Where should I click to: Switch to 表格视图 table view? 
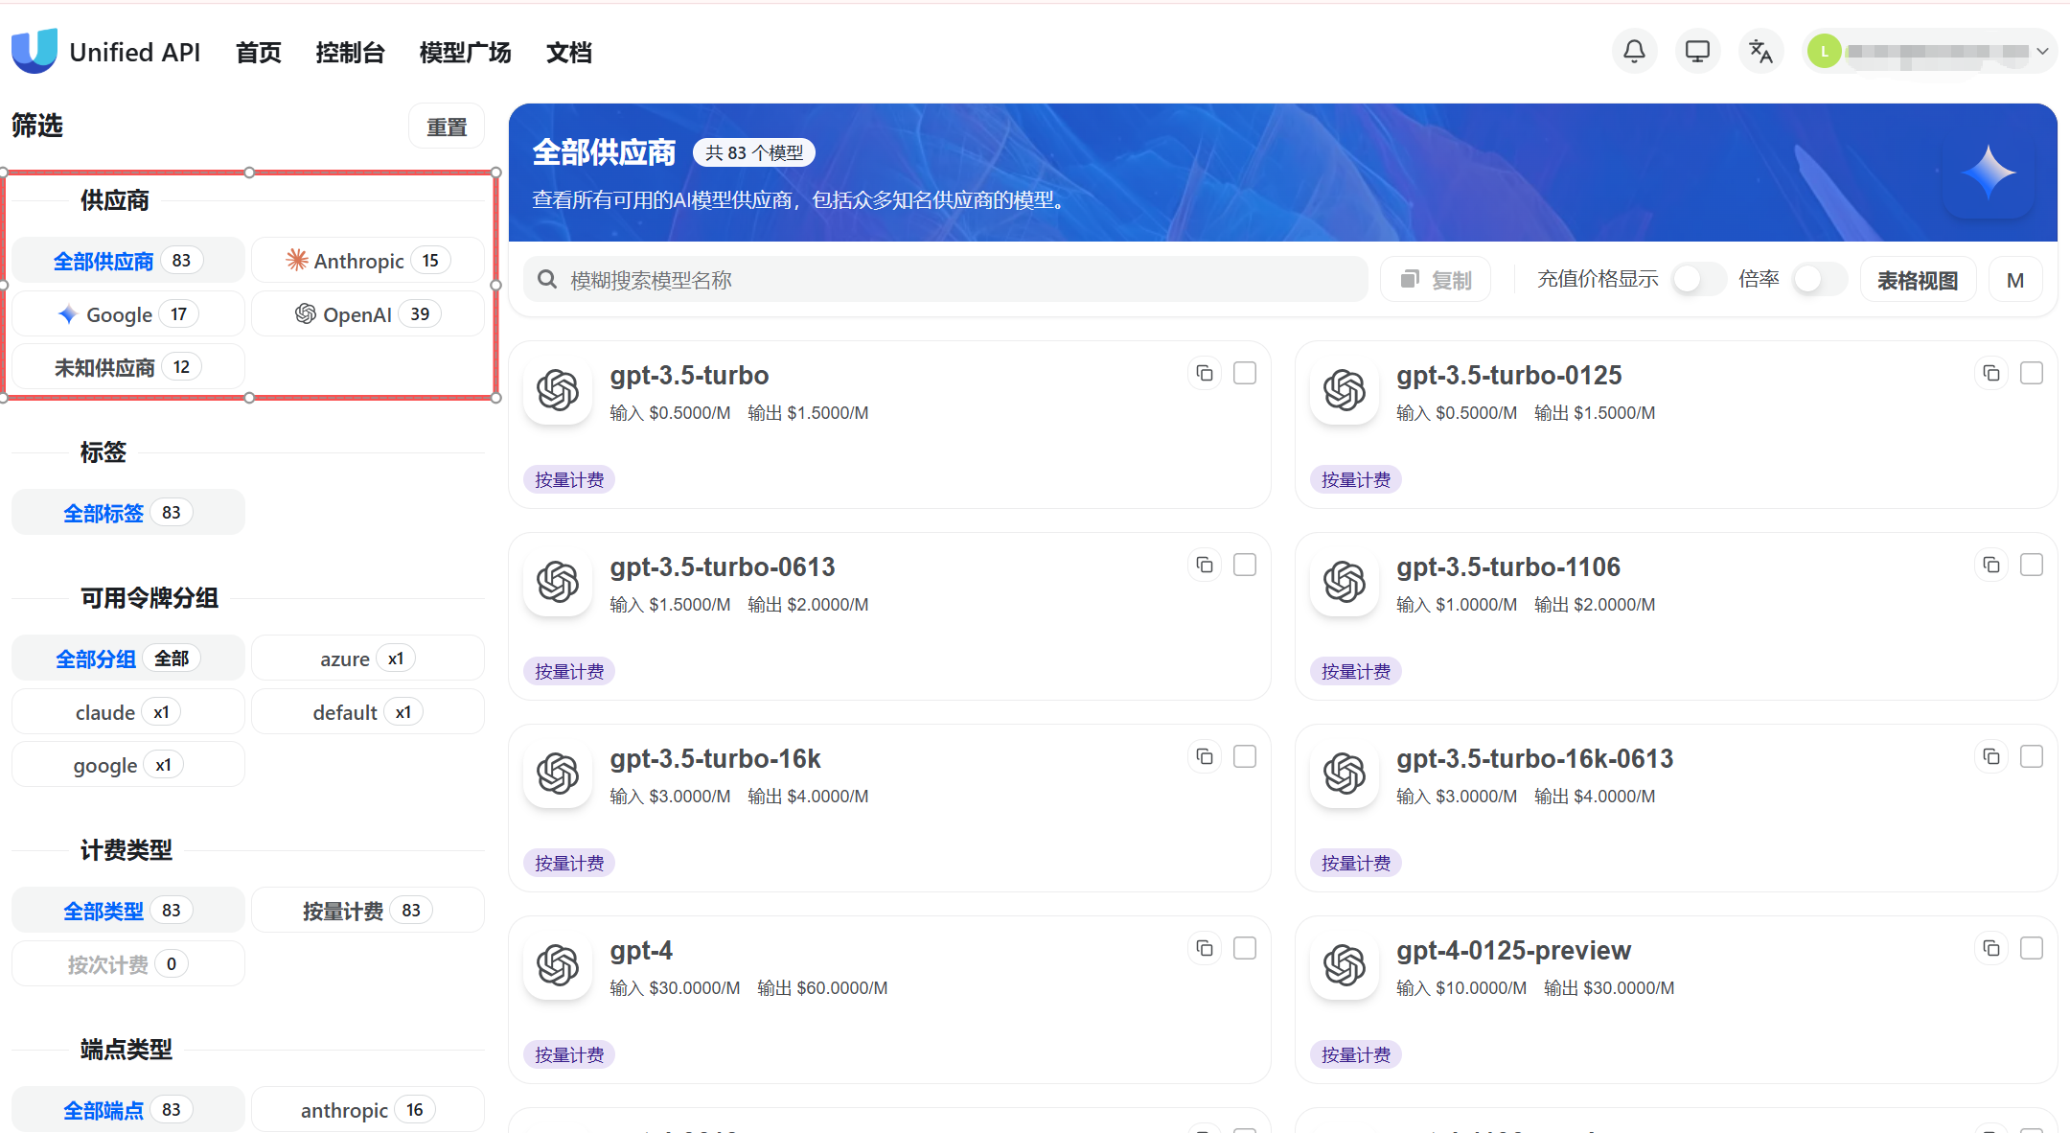click(x=1917, y=280)
